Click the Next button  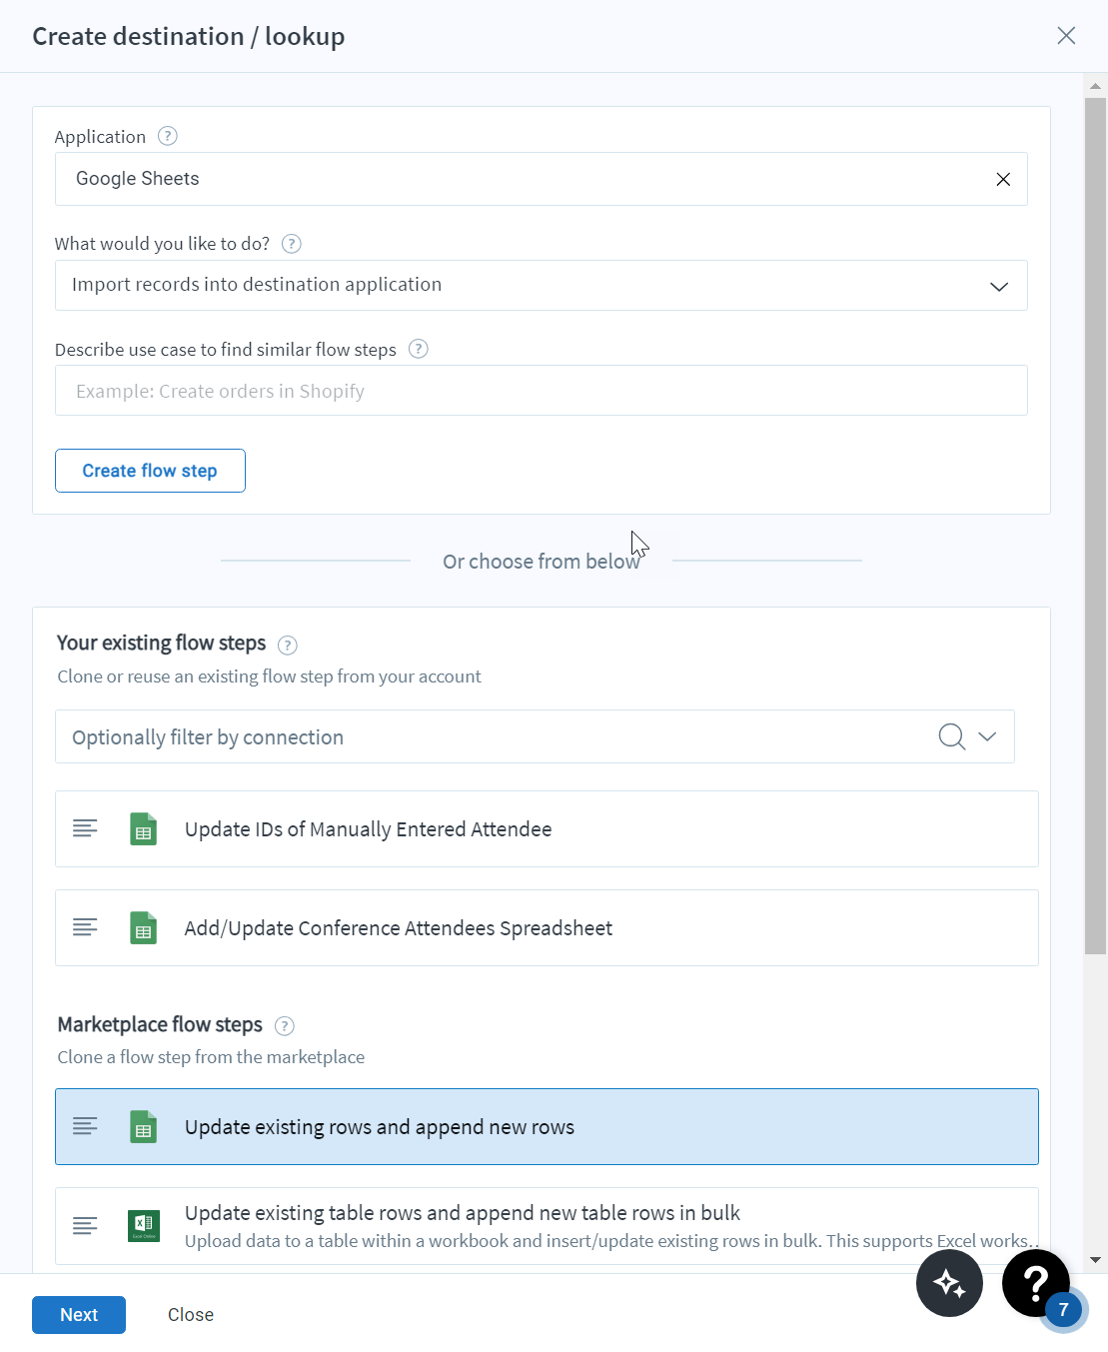78,1314
